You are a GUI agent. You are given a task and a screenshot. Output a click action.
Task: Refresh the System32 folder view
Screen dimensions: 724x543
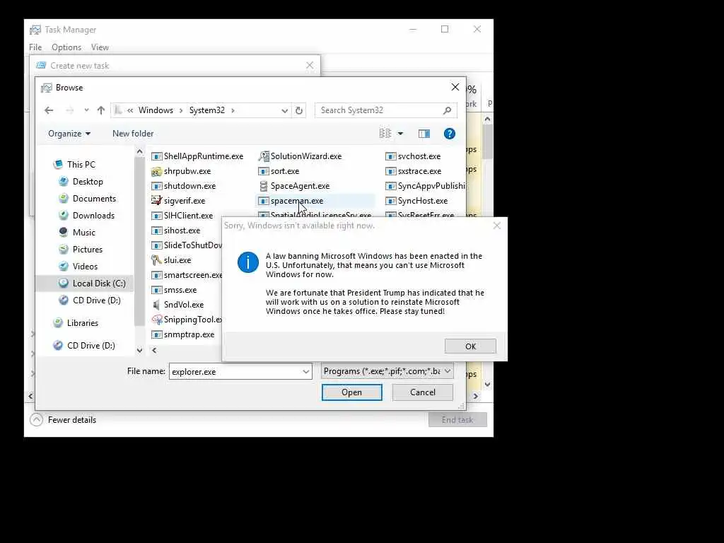pyautogui.click(x=299, y=110)
